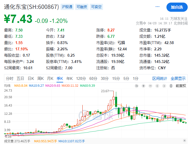Viewport: 192px width, 144px height.
Task: Switch to the 60分 tab
Action: [x=93, y=78]
